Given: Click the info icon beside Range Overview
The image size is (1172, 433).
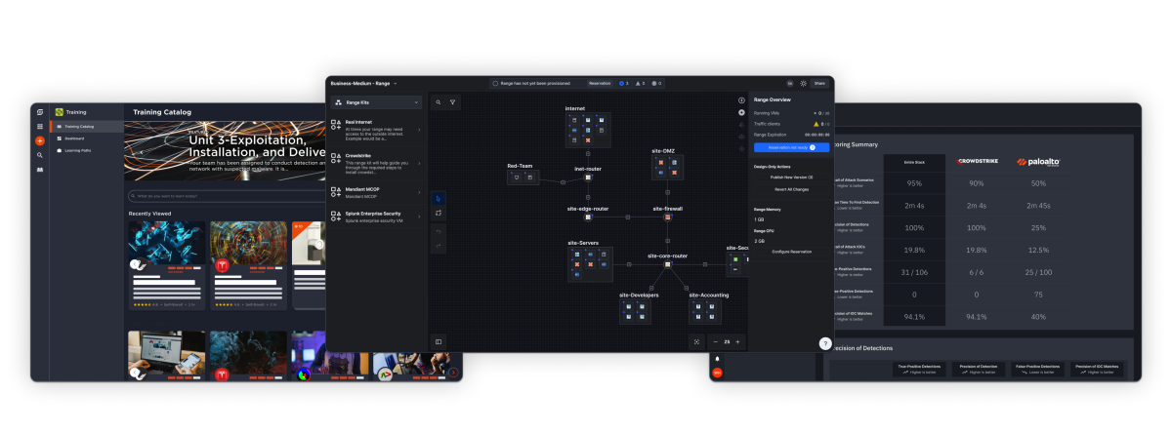Looking at the screenshot, I should 741,100.
